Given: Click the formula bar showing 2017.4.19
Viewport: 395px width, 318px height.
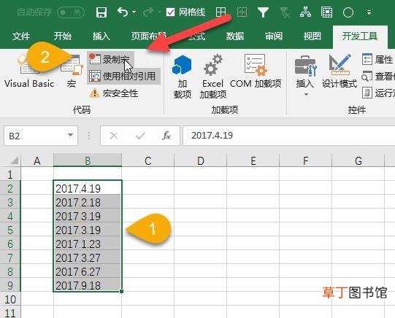Looking at the screenshot, I should point(288,136).
